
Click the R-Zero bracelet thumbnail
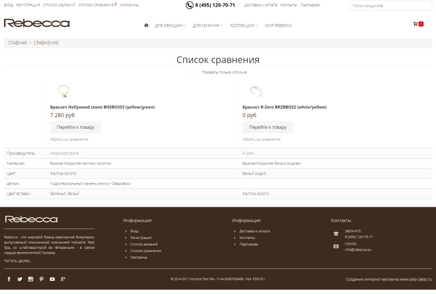tap(256, 91)
